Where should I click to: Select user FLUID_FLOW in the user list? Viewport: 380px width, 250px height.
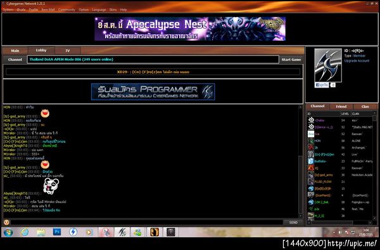point(340,181)
